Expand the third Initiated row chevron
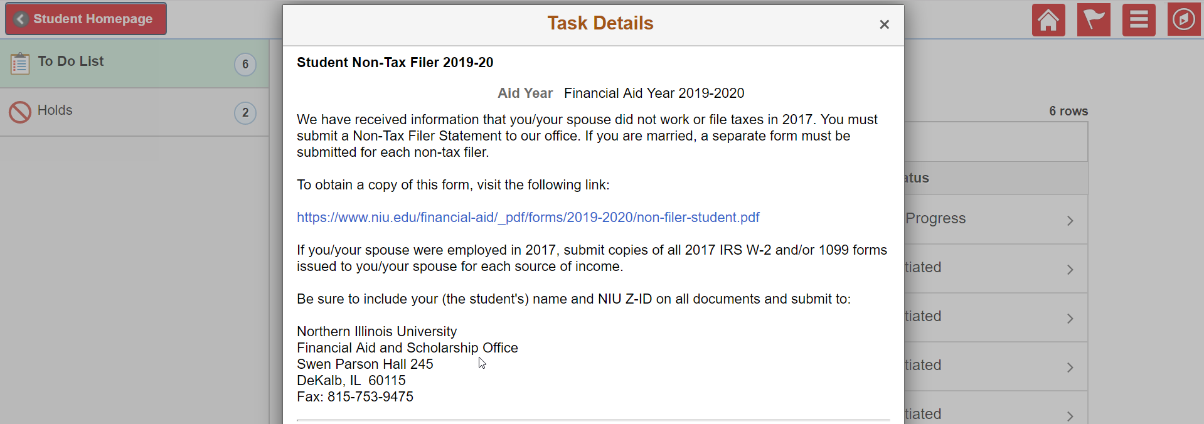The image size is (1204, 424). [x=1070, y=368]
